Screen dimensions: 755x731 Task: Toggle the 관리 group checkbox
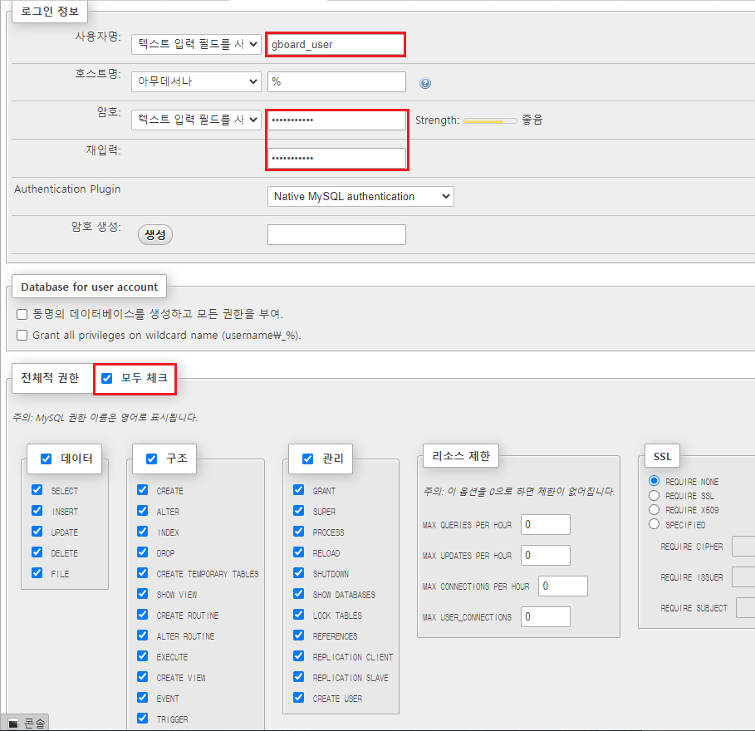click(307, 459)
